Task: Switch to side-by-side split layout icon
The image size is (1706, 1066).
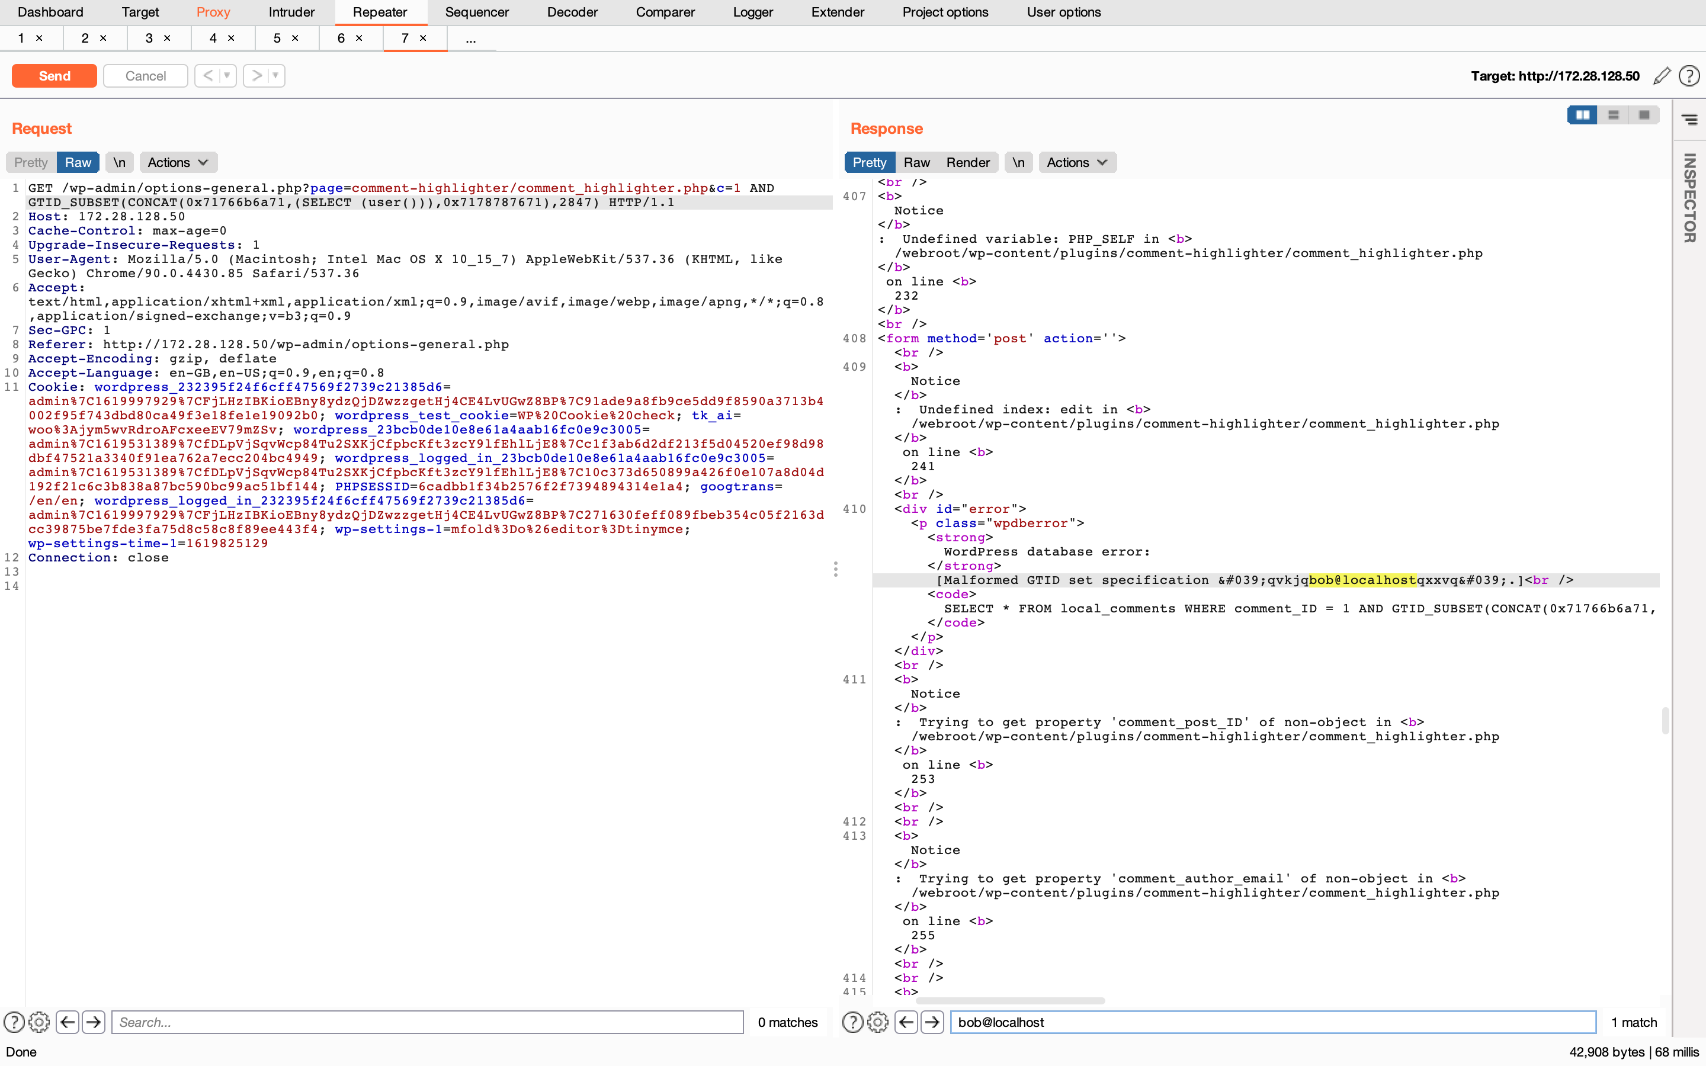Action: (1582, 115)
